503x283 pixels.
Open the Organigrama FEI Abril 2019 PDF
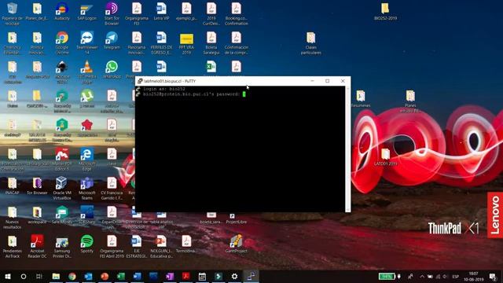[112, 246]
